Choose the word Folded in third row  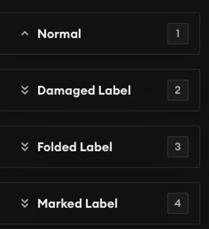(x=57, y=147)
